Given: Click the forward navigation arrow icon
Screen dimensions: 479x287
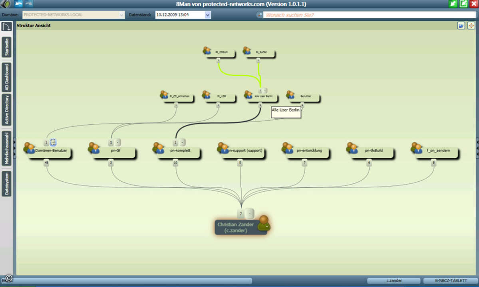Looking at the screenshot, I should [x=29, y=4].
